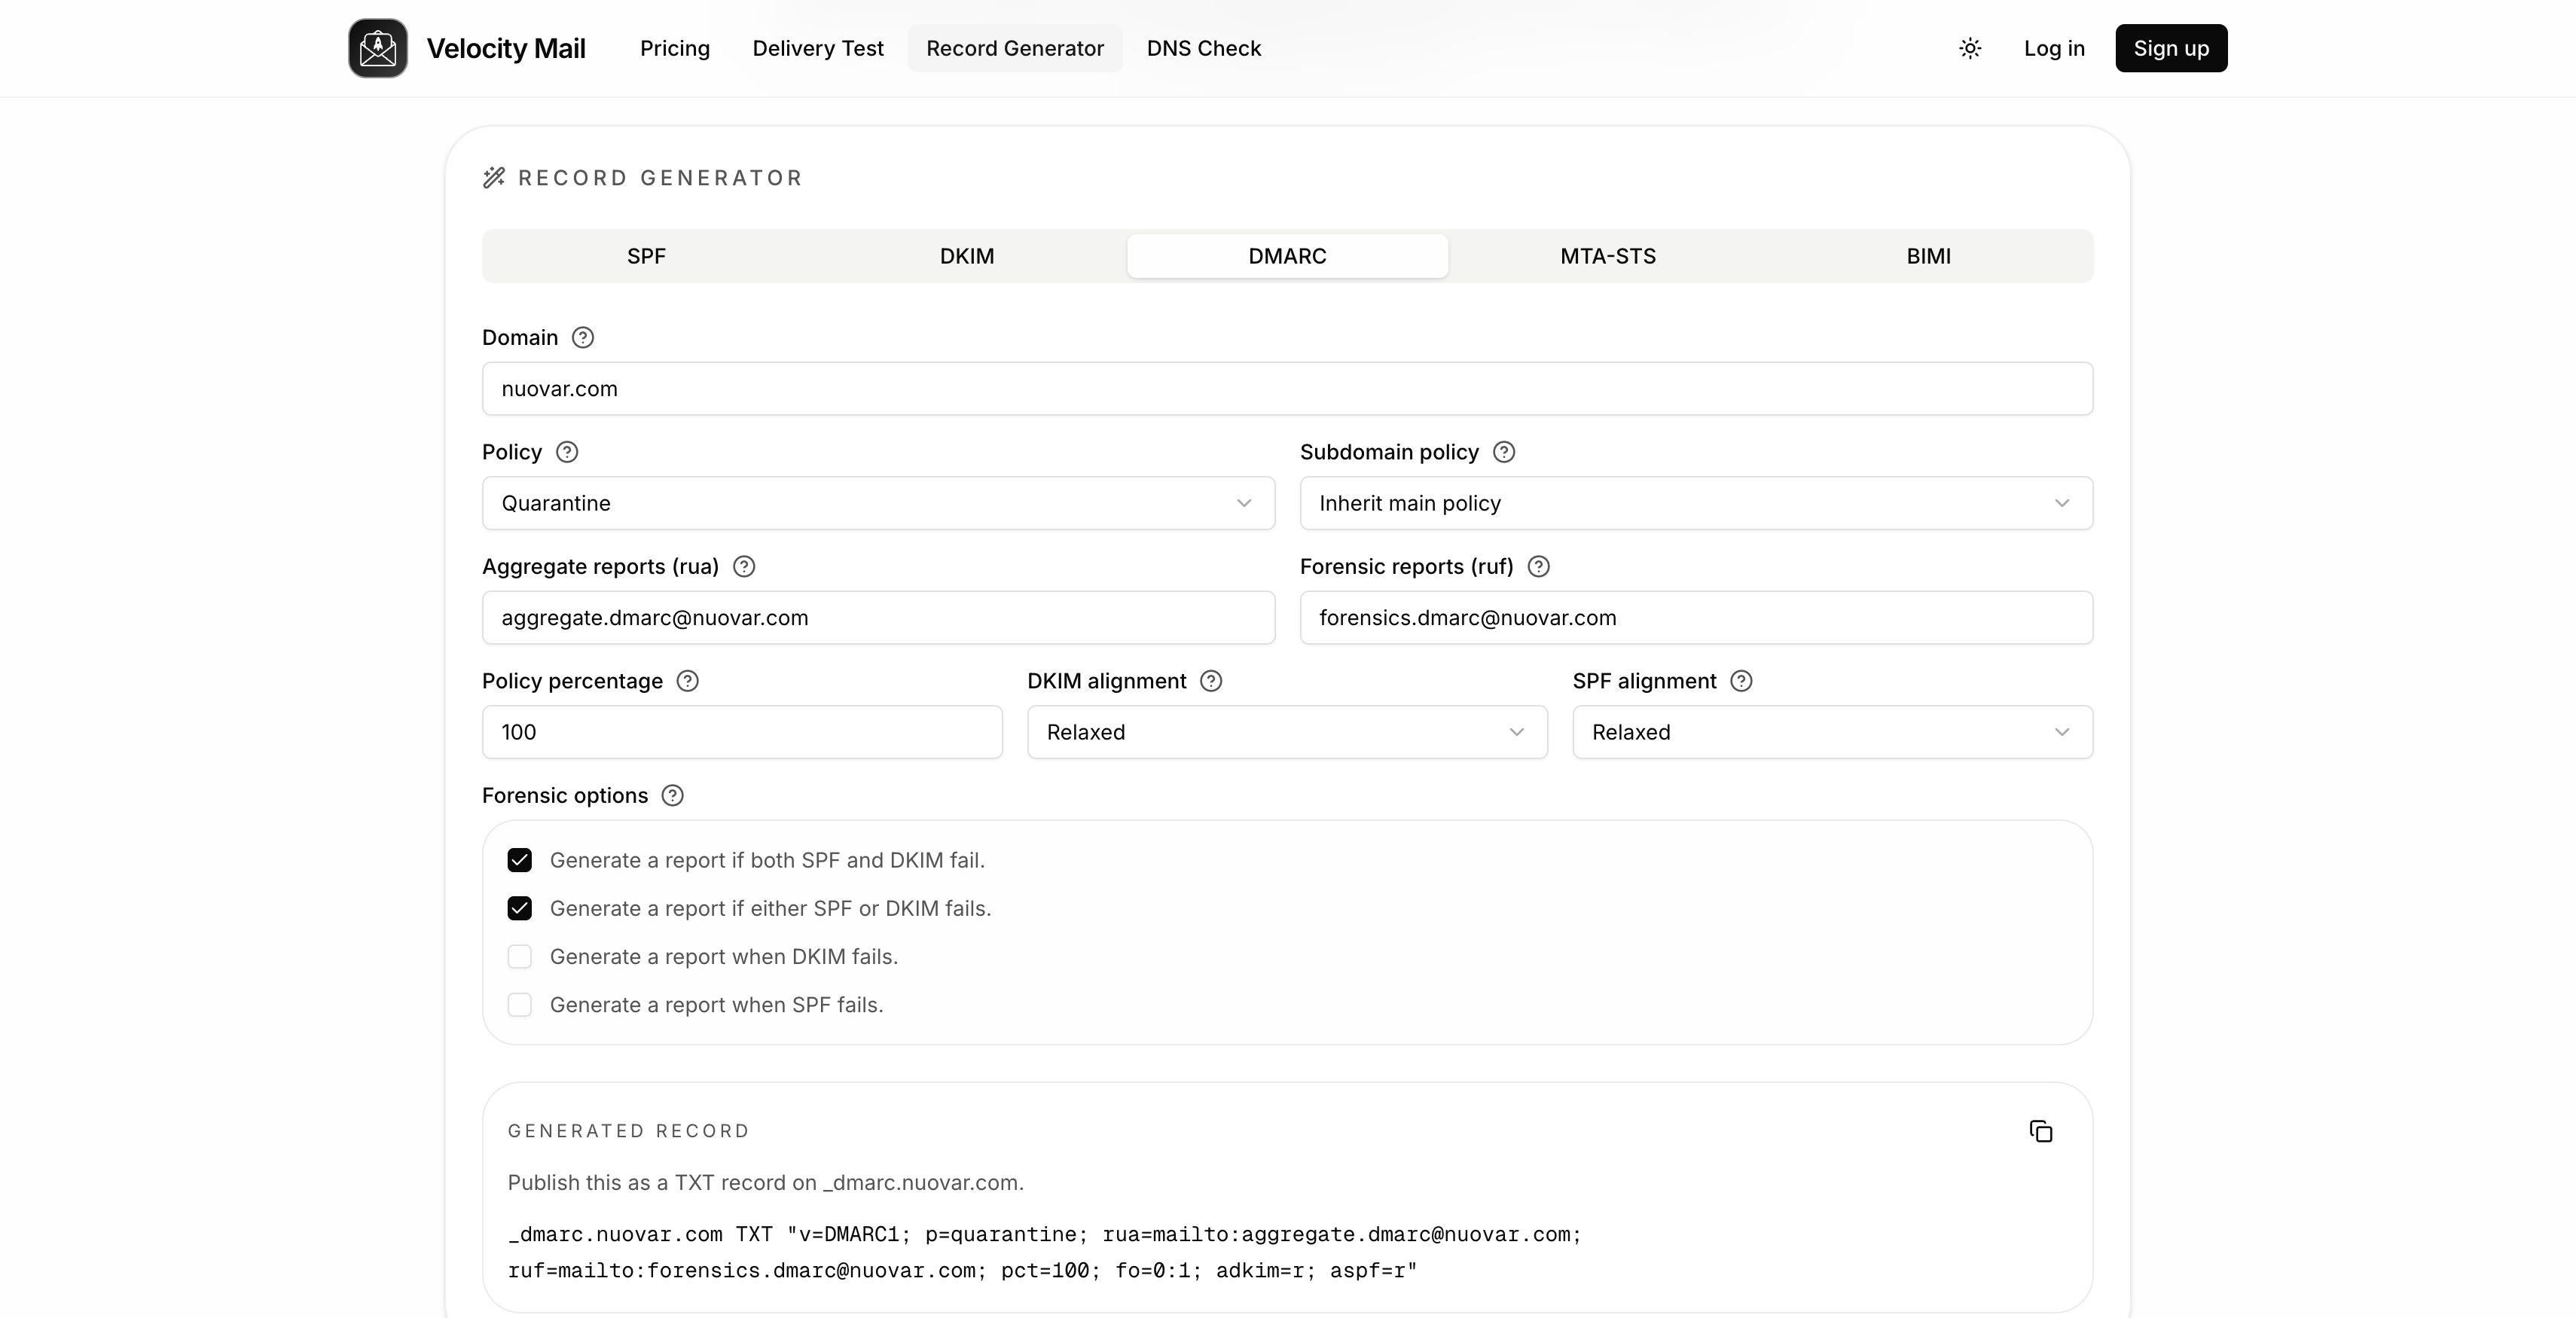Switch to the BIMI tab
Image resolution: width=2576 pixels, height=1318 pixels.
[1928, 256]
